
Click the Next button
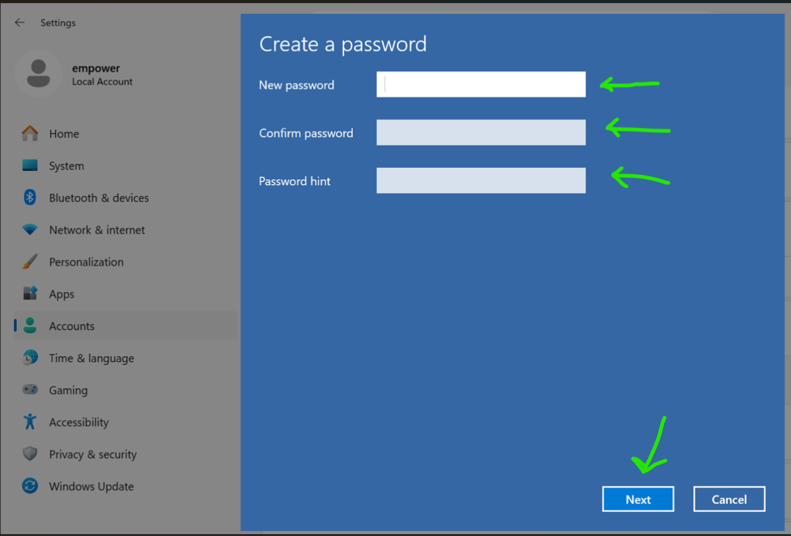point(638,499)
